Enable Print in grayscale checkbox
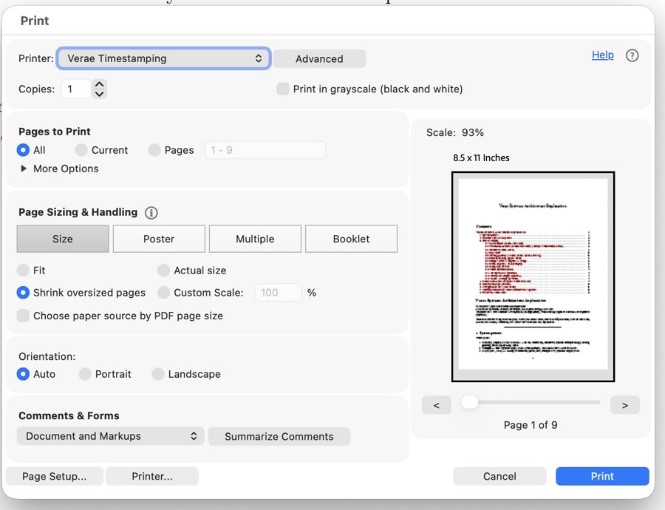Viewport: 665px width, 510px height. coord(282,89)
